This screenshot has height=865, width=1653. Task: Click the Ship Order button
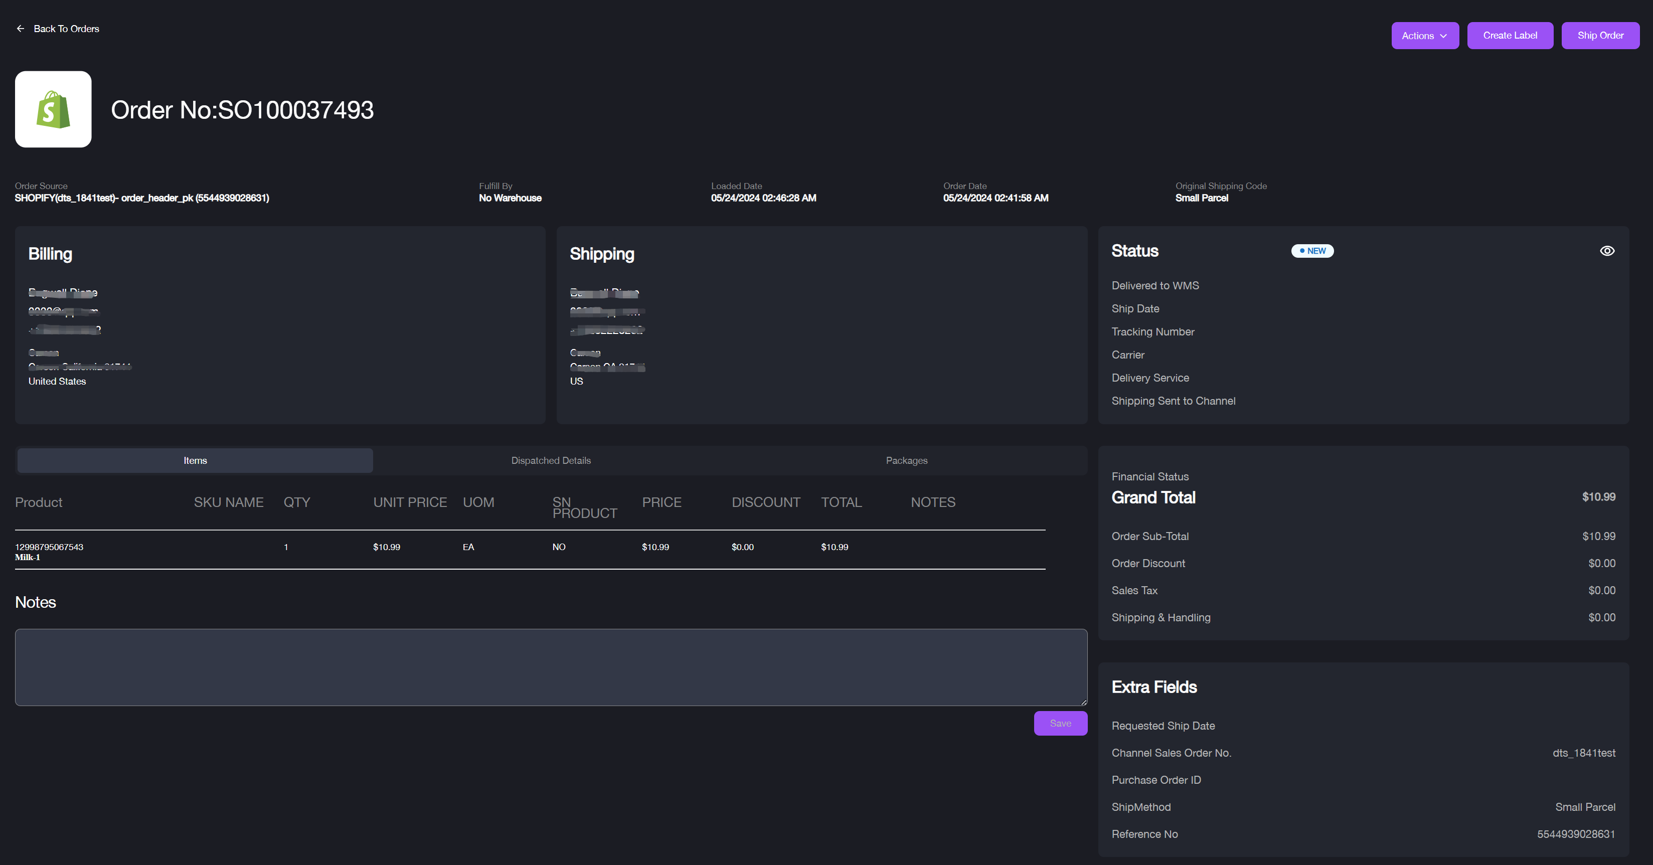coord(1600,35)
